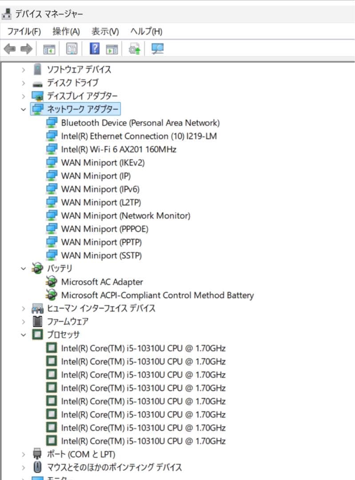Select Intel(R) Ethernet Connection (10) I219-LM
Screen dimensions: 355x480
pyautogui.click(x=139, y=136)
